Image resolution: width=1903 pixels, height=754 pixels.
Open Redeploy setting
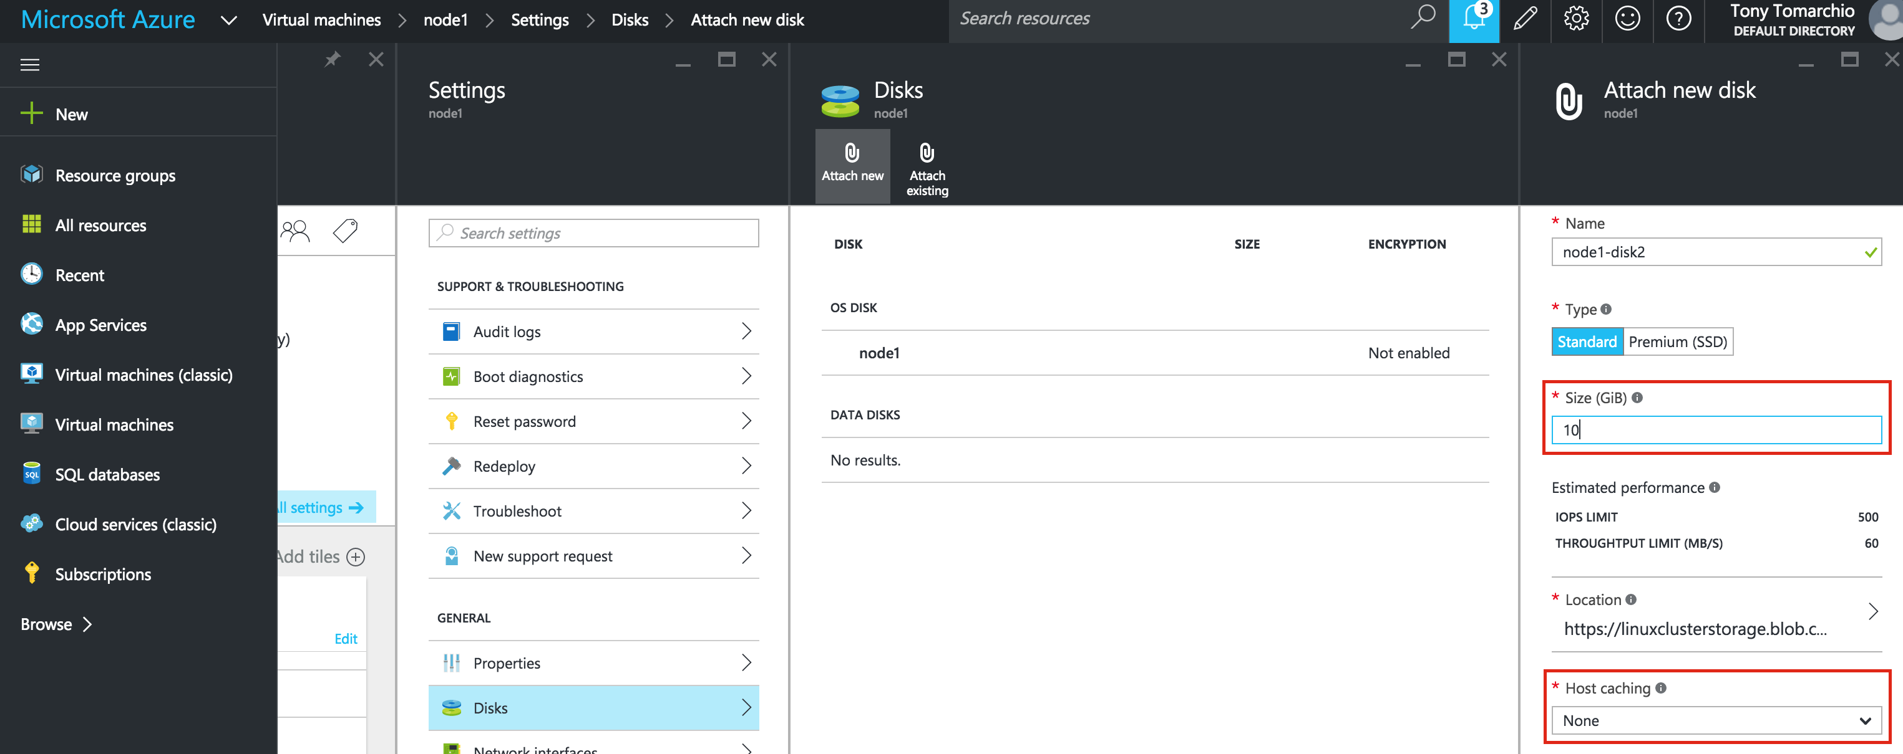pyautogui.click(x=593, y=466)
